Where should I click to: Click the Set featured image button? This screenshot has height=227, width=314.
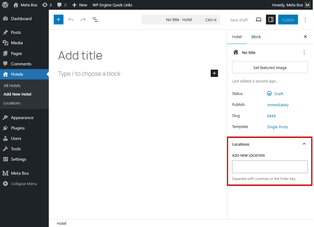[x=270, y=68]
